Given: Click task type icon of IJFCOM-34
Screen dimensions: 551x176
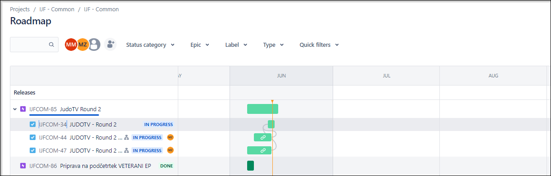Looking at the screenshot, I should pos(32,125).
